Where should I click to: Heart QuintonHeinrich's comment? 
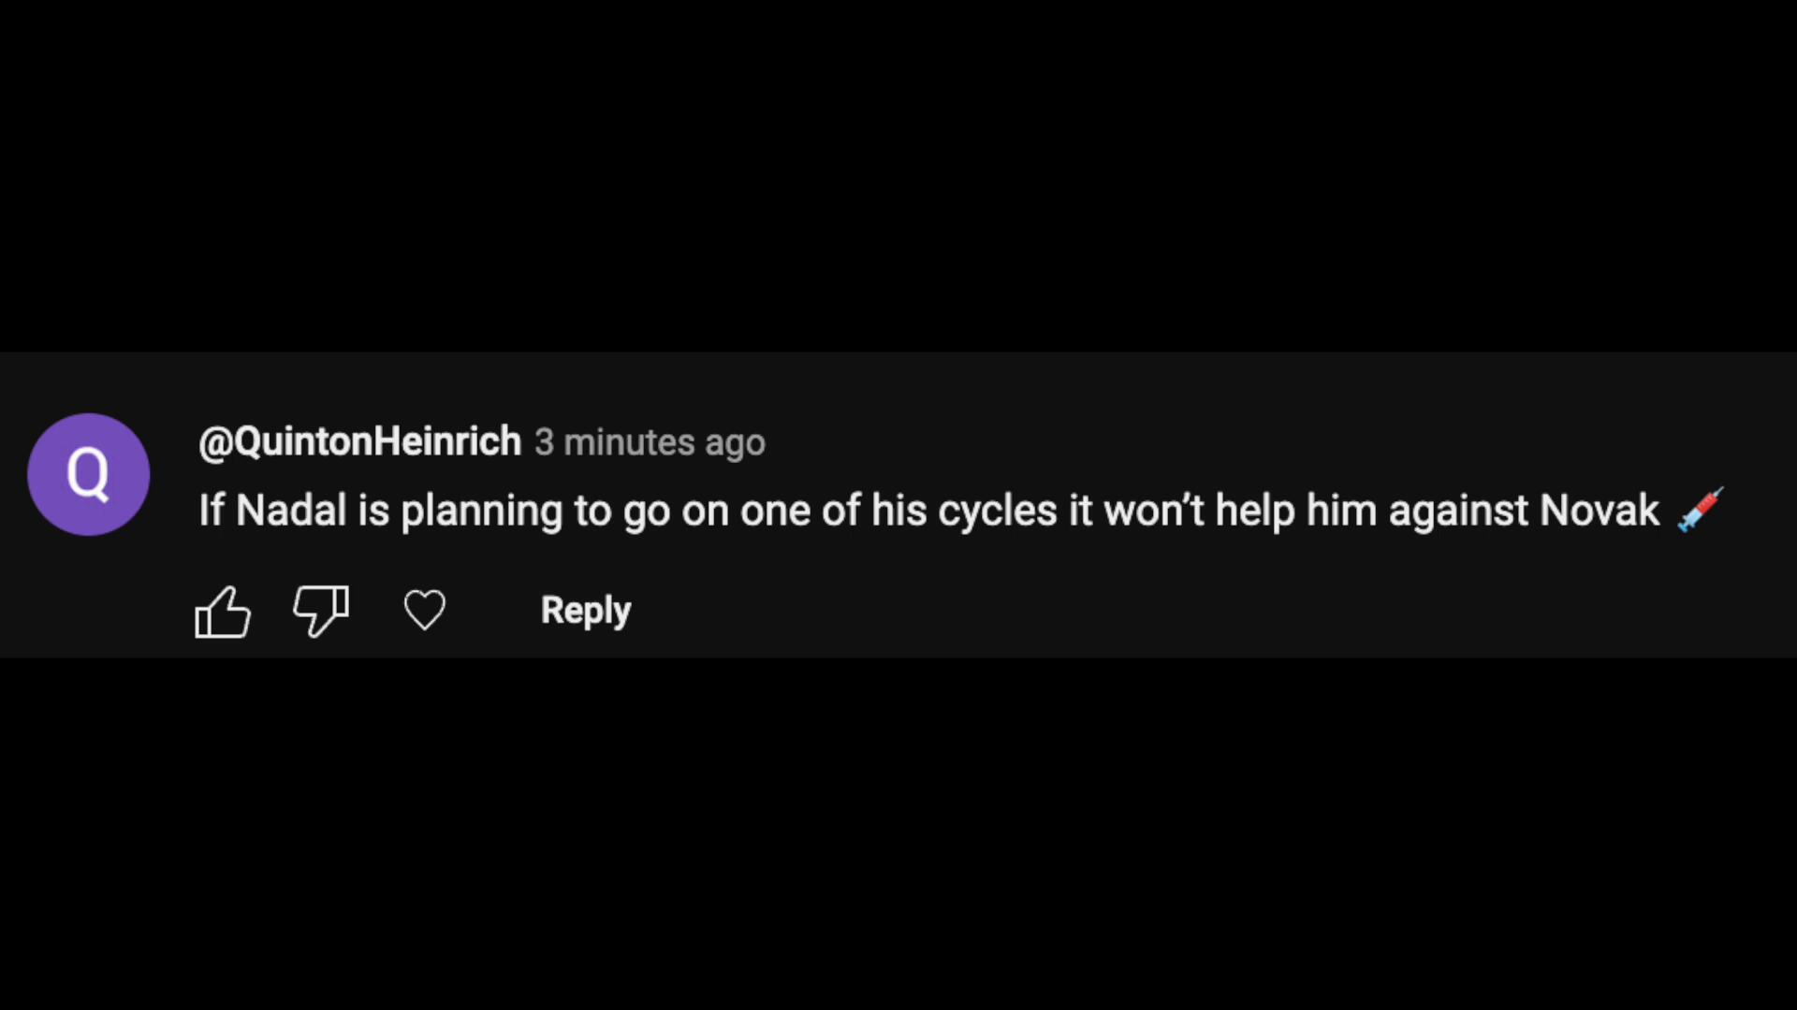tap(424, 611)
